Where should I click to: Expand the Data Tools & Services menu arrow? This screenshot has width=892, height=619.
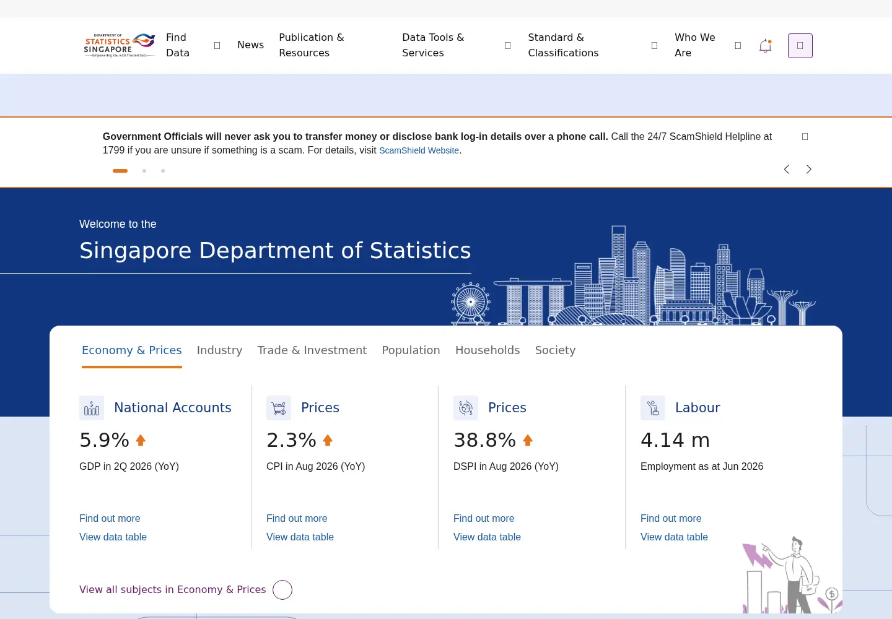[508, 46]
